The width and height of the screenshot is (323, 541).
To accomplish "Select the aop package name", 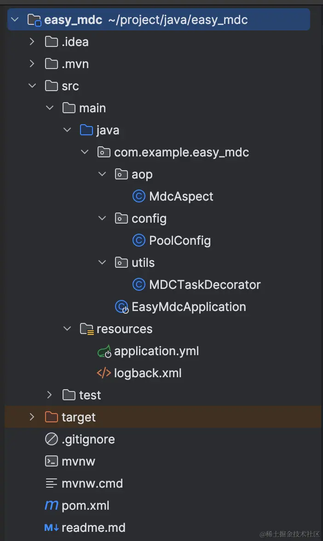I will 142,175.
